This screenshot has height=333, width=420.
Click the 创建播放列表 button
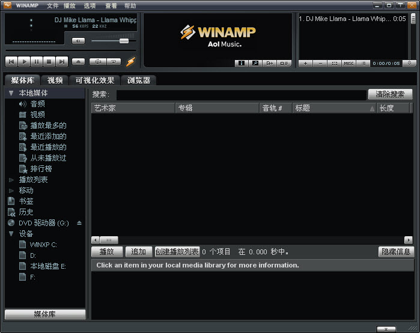click(177, 252)
